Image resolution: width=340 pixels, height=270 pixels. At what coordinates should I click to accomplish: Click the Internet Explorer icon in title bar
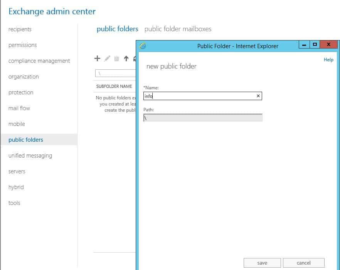(143, 46)
